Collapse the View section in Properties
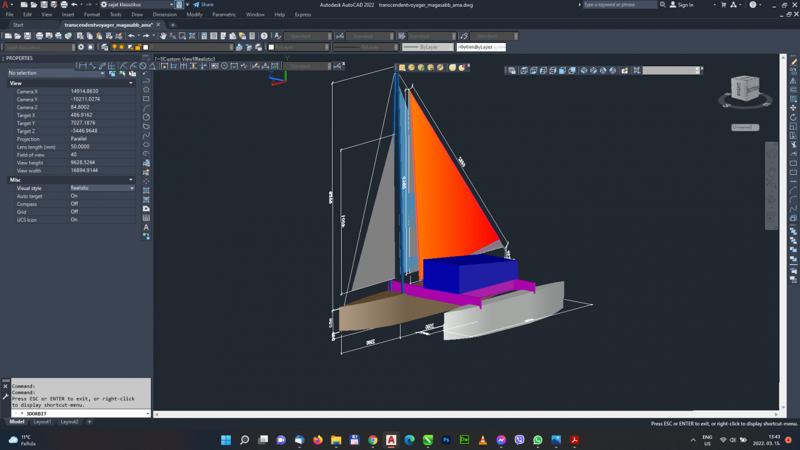This screenshot has width=800, height=450. pyautogui.click(x=131, y=83)
